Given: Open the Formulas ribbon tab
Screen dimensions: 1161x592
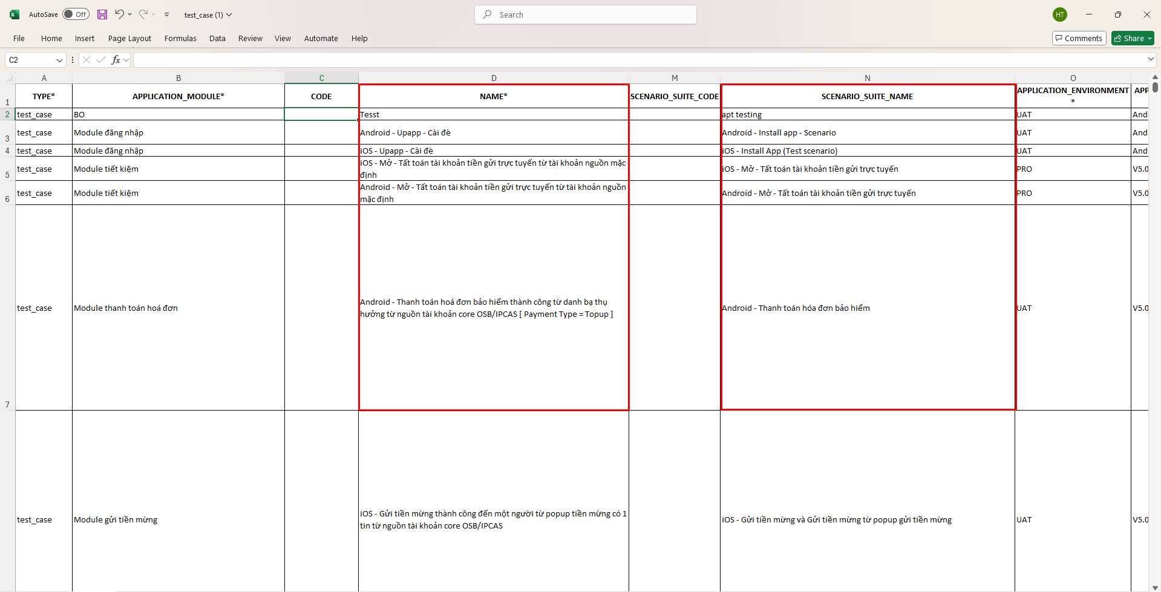Looking at the screenshot, I should point(180,38).
